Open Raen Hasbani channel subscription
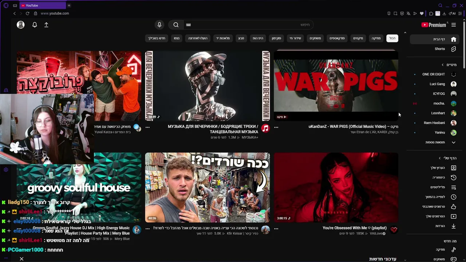This screenshot has height=262, width=466. pos(435,123)
